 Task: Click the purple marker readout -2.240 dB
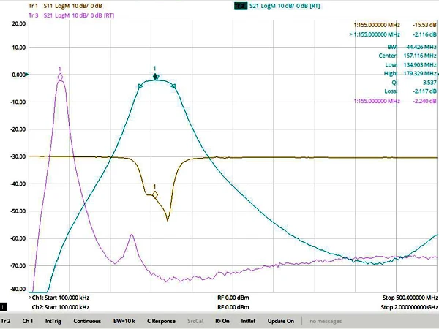395,101
